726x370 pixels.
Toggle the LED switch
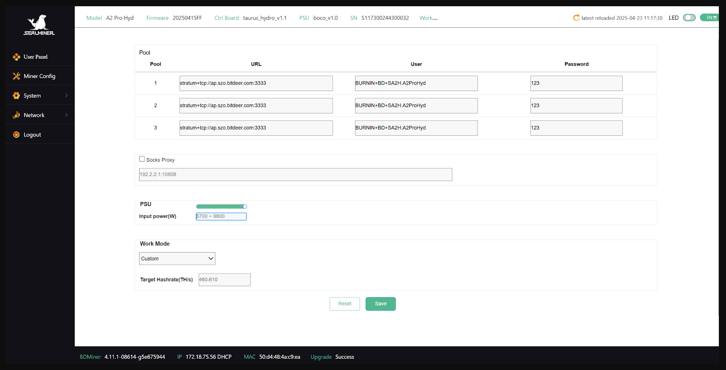[689, 18]
